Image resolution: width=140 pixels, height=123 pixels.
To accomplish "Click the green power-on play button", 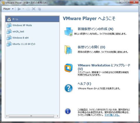I will tap(19, 9).
